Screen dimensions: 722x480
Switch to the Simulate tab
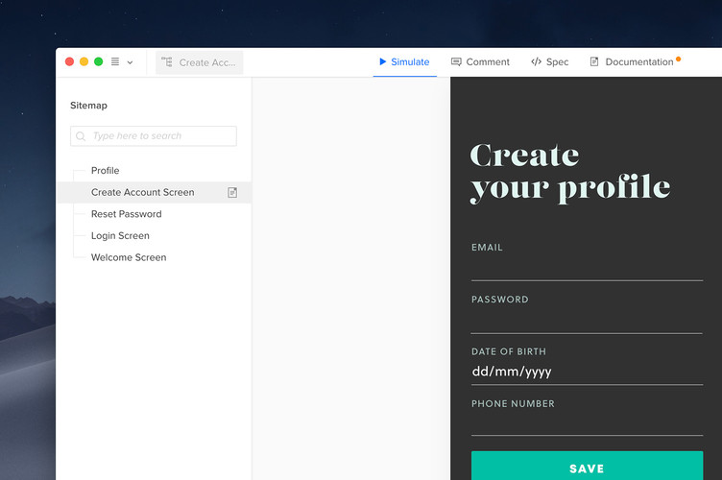[x=404, y=62]
